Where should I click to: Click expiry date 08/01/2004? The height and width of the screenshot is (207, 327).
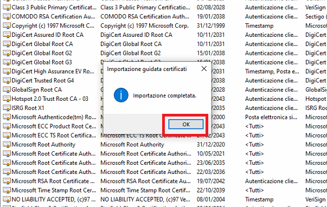[x=211, y=199]
